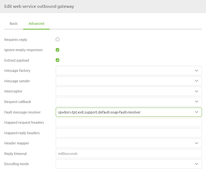This screenshot has height=171, width=206.
Task: Click the Reply timeout label
Action: click(15, 154)
